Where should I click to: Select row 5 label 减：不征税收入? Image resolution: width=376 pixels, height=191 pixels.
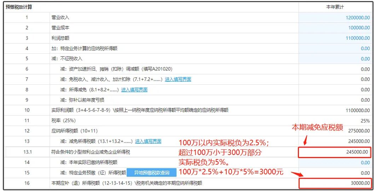pyautogui.click(x=67, y=59)
